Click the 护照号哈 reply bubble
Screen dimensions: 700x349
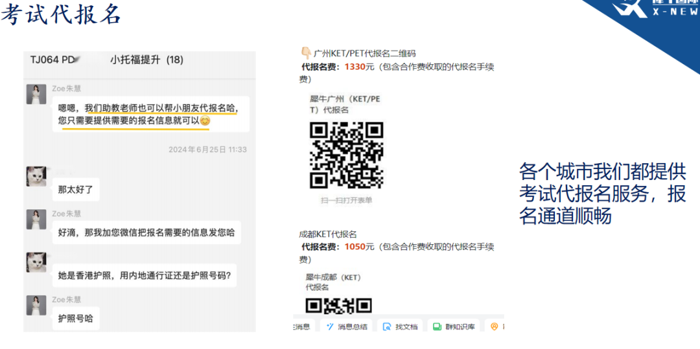tap(76, 318)
